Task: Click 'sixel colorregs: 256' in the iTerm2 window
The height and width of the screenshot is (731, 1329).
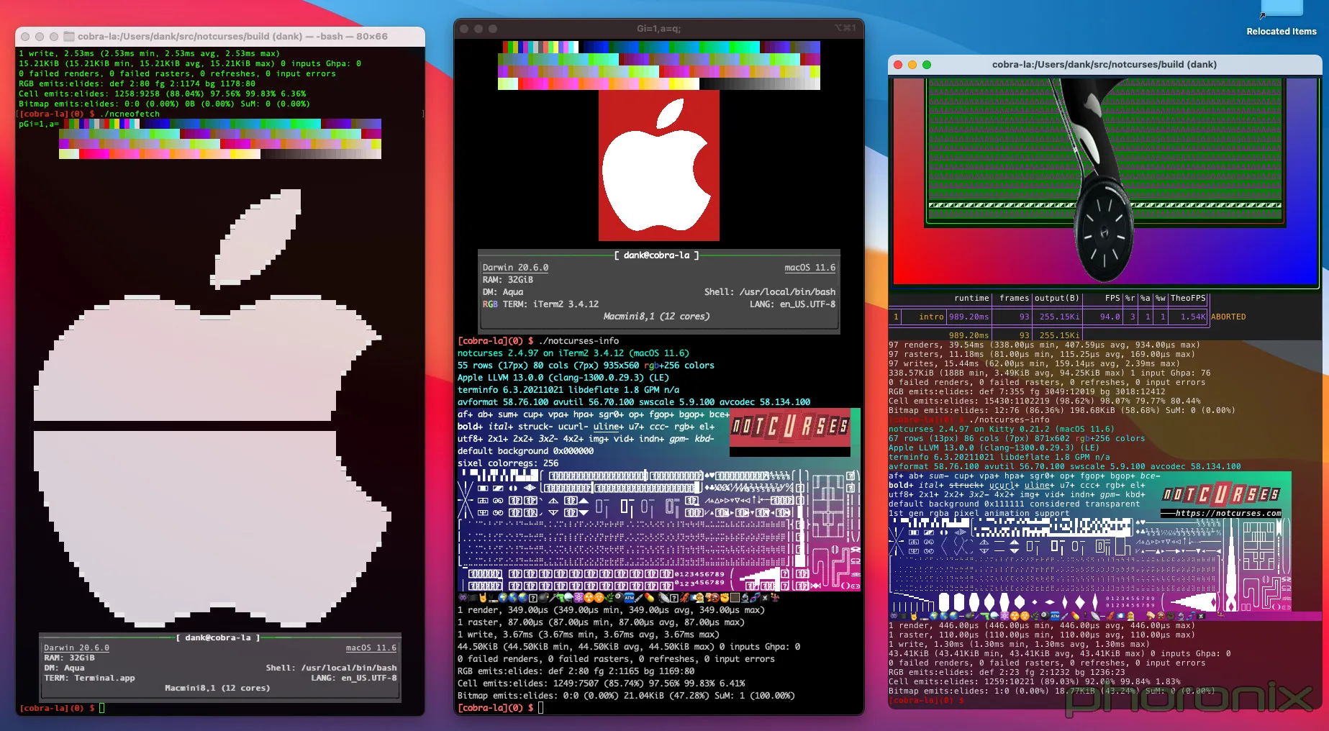Action: [508, 463]
